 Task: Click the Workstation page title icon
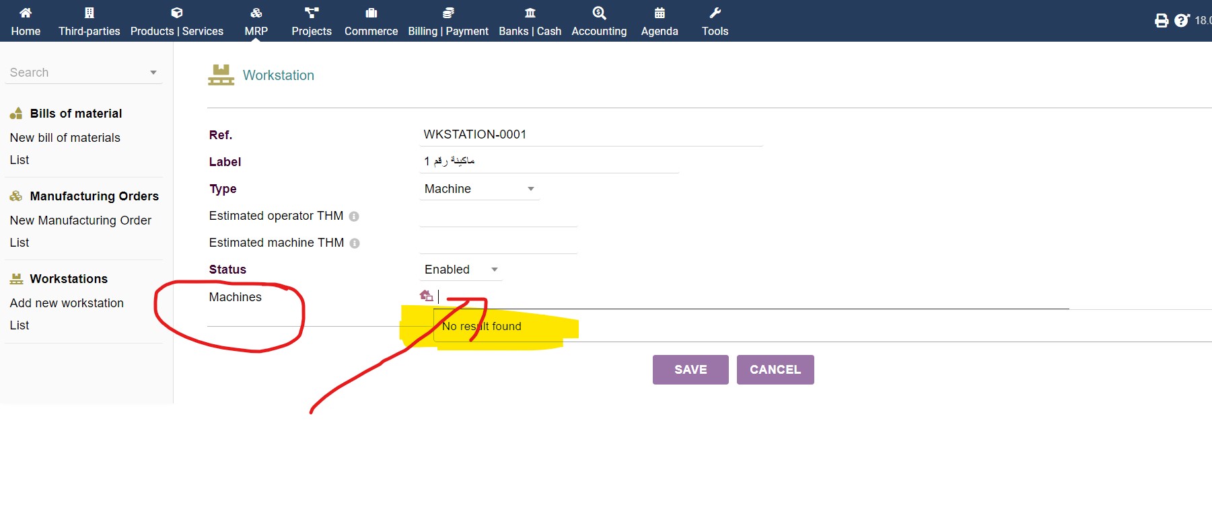(x=221, y=75)
